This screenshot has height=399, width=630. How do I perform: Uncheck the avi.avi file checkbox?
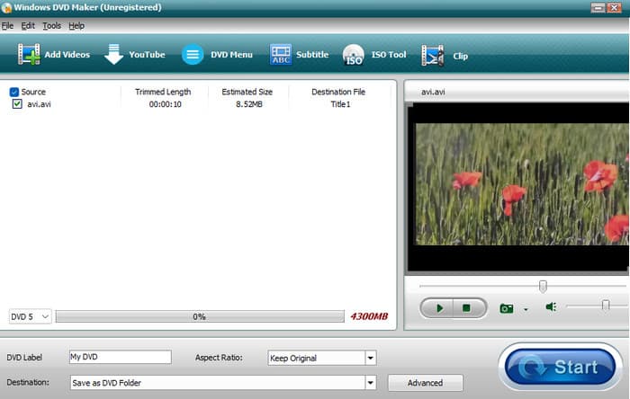pos(17,104)
